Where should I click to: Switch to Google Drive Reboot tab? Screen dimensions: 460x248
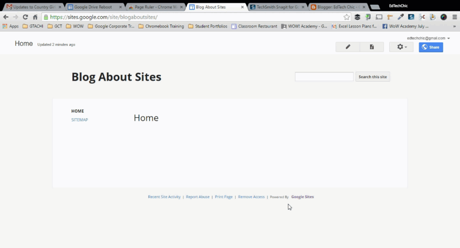click(x=94, y=7)
